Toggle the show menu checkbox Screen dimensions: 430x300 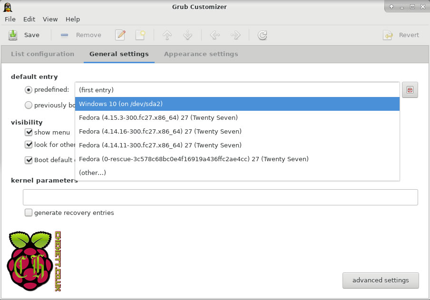coord(29,132)
